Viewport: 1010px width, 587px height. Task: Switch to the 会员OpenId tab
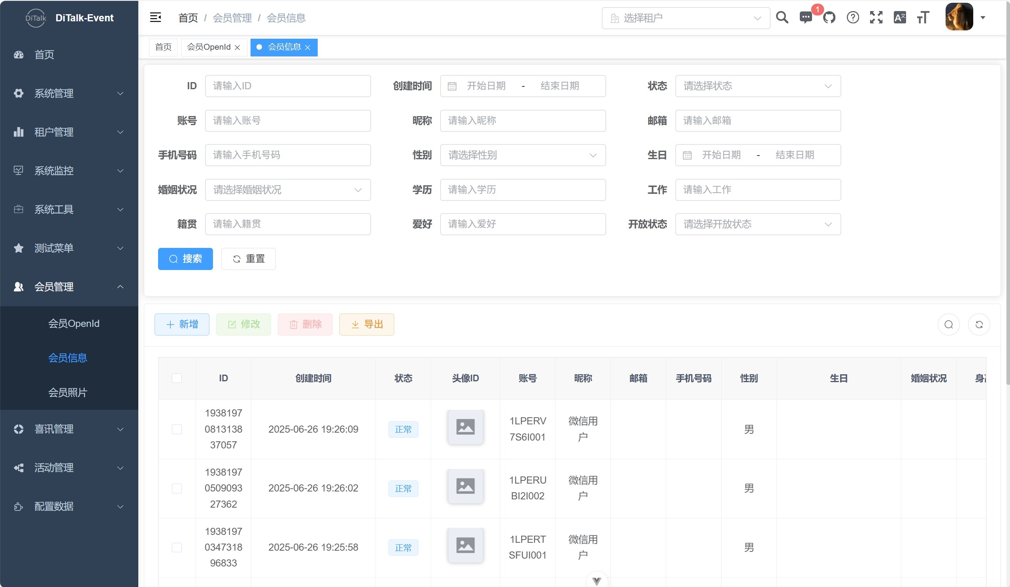208,47
